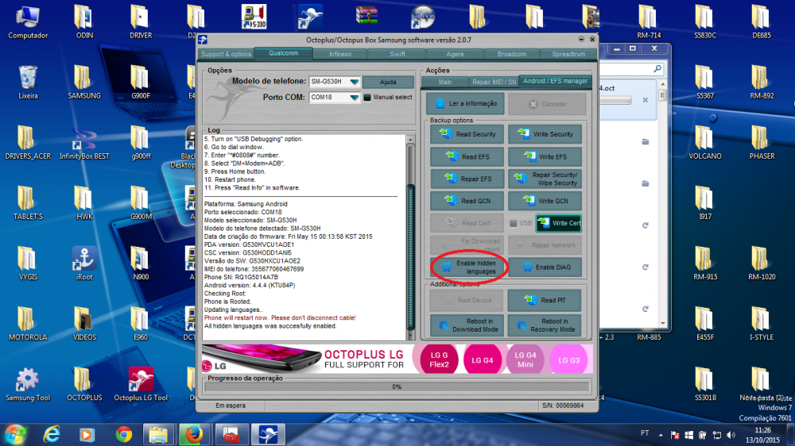
Task: Select the WinRAR archive desktop icon
Action: point(366,16)
